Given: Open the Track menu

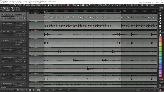Looking at the screenshot, I should click(x=18, y=3).
